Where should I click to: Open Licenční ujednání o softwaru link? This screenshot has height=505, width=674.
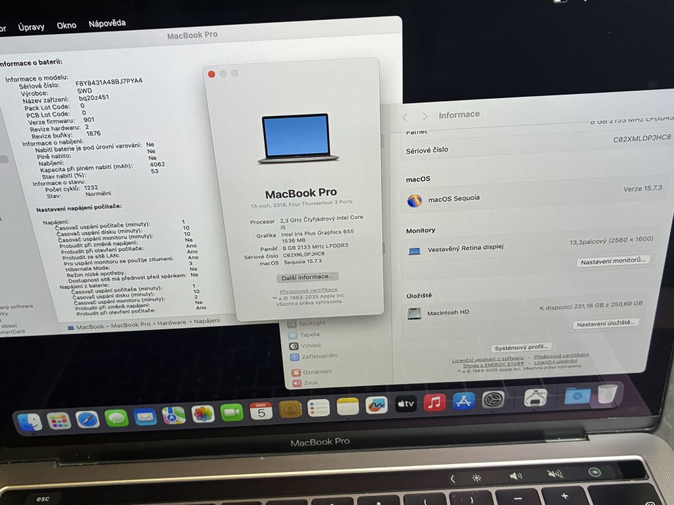488,360
